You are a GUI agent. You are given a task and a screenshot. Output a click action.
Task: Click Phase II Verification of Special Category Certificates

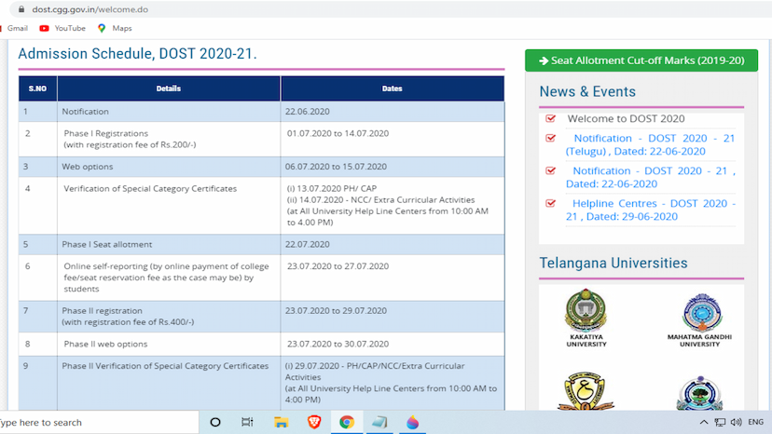pyautogui.click(x=165, y=366)
